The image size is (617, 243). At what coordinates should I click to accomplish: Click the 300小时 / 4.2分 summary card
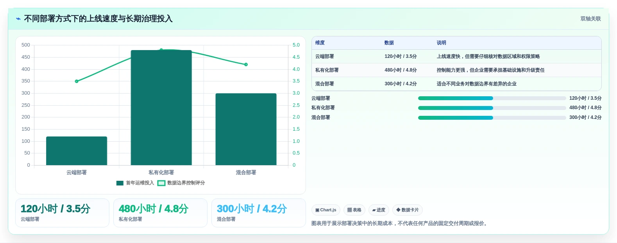258,213
